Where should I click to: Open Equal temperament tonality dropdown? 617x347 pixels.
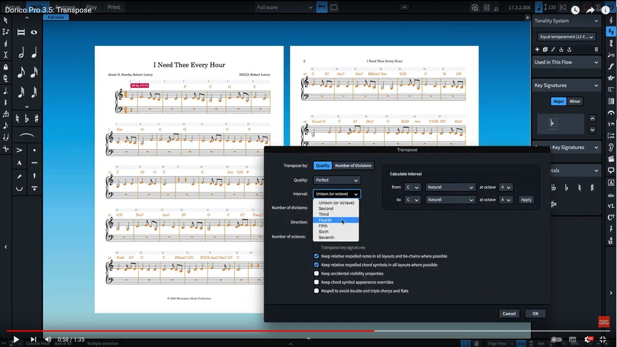[x=566, y=37]
